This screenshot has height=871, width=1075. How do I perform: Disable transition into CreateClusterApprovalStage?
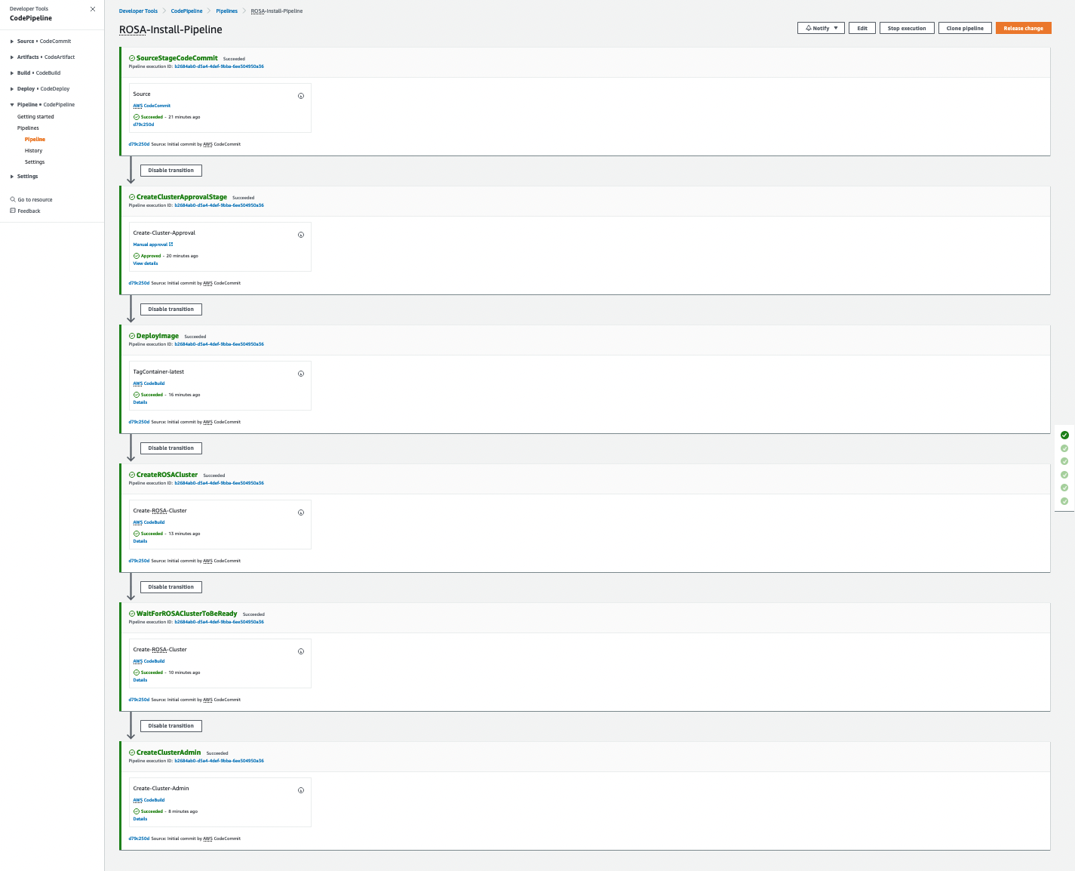171,171
